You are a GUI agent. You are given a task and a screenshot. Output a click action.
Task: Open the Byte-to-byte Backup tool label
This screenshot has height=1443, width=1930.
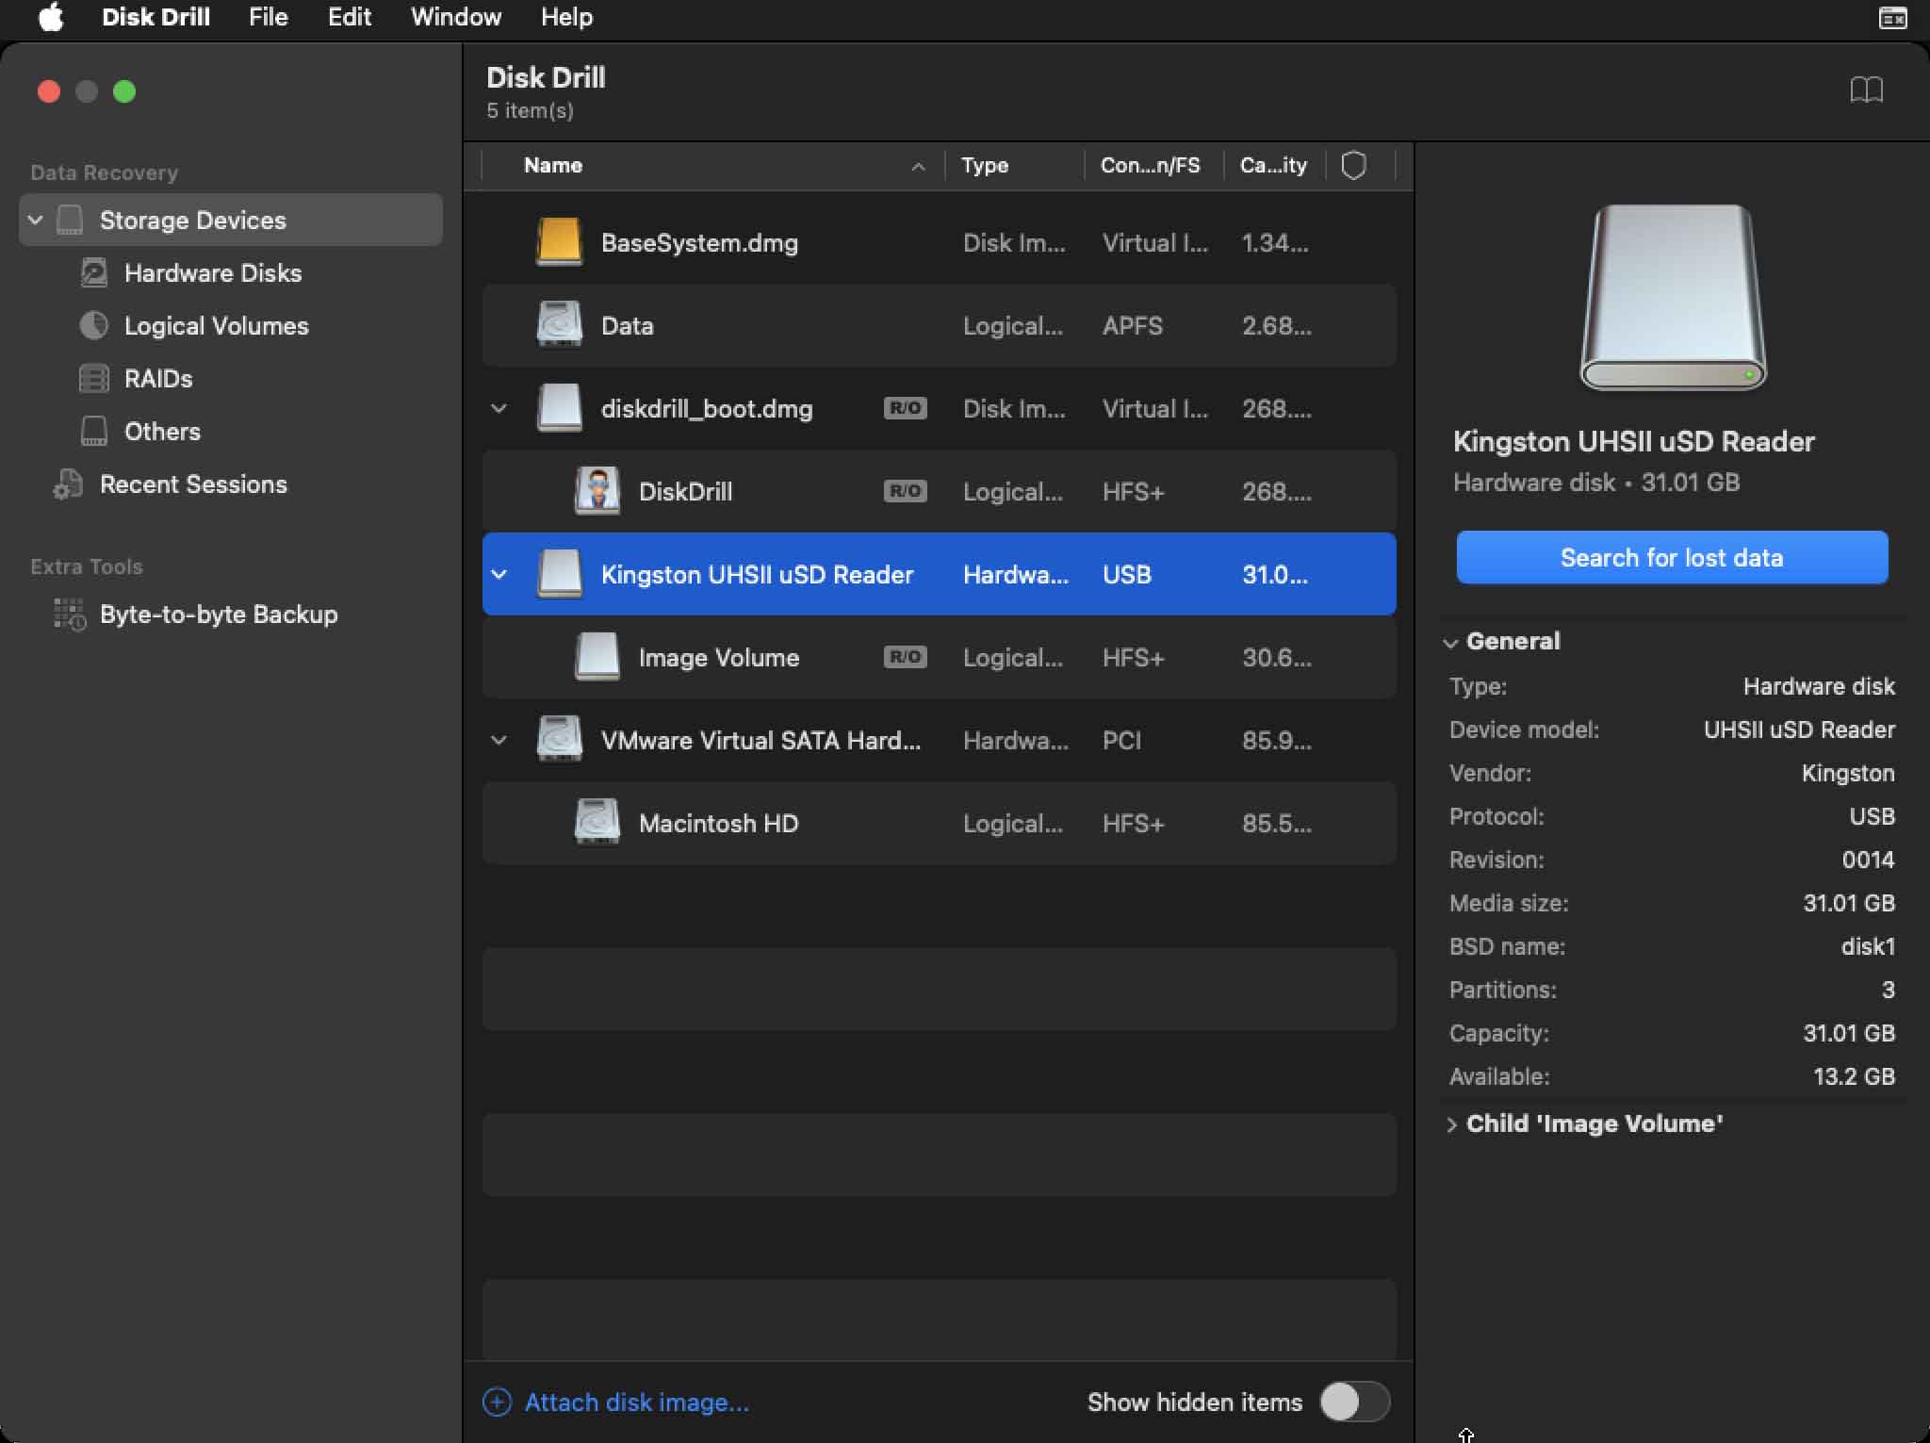(219, 615)
